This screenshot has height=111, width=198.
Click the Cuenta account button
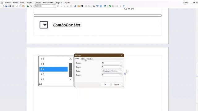pos(186,3)
